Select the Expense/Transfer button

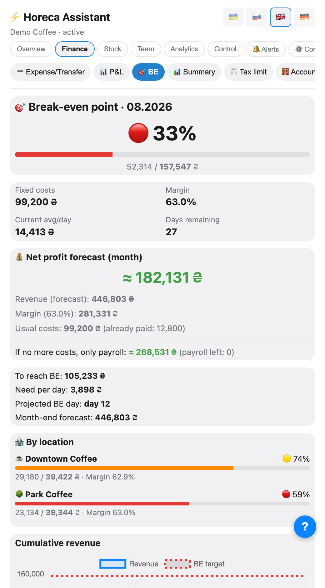[51, 72]
